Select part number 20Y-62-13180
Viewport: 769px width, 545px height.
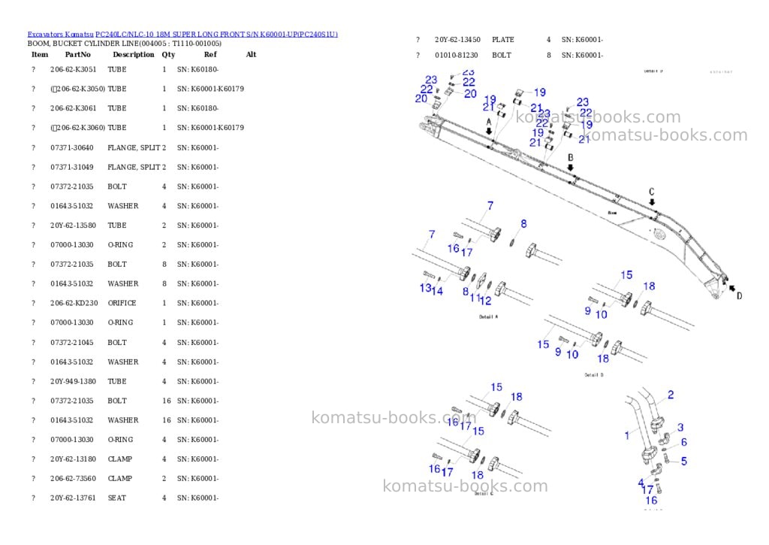click(x=74, y=459)
